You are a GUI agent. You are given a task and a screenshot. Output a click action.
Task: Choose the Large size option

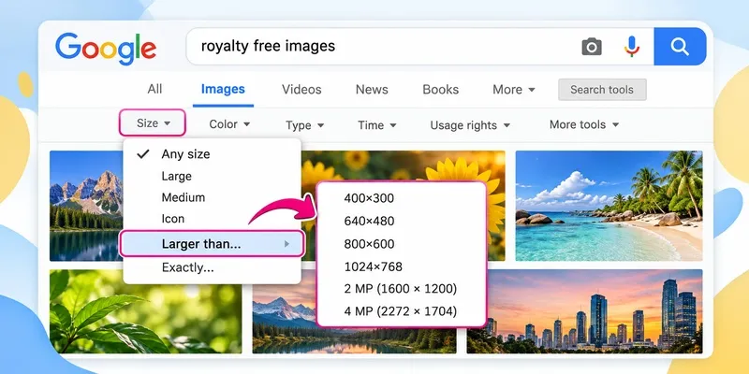pos(213,176)
